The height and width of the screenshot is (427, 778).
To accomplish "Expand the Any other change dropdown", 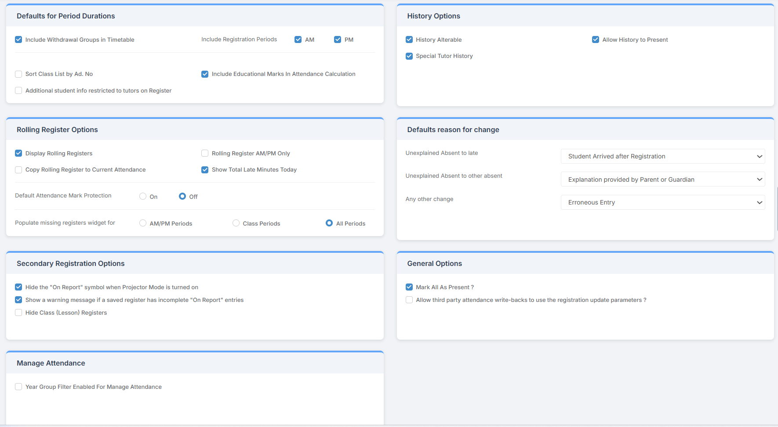I will [662, 202].
